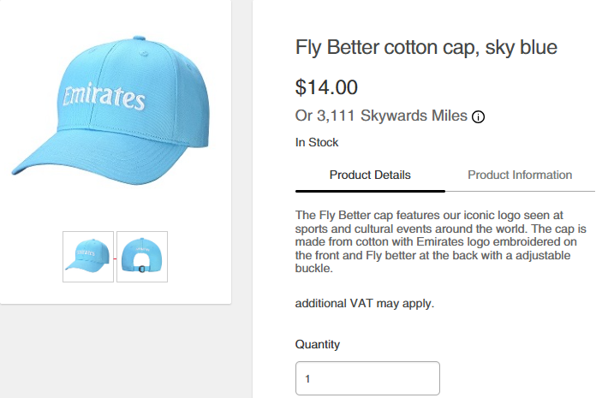Click the 'additional VAT may apply' note
Viewport: 596px width, 398px height.
point(365,303)
